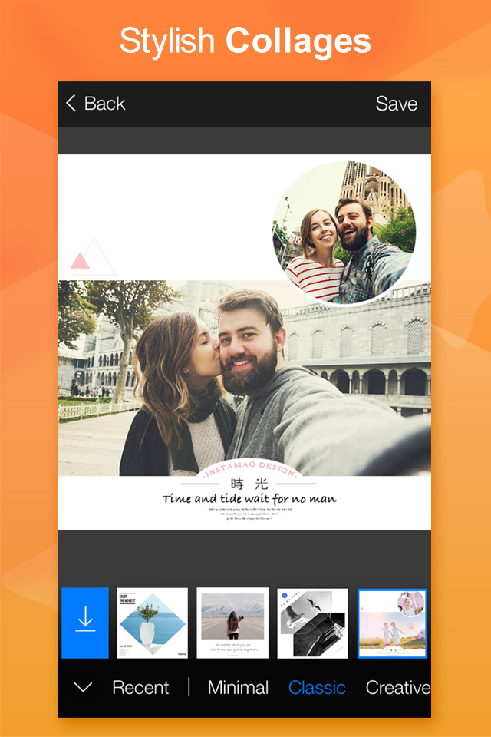This screenshot has height=737, width=491.
Task: Pick the black-and-white birds template thumbnail
Action: 312,623
